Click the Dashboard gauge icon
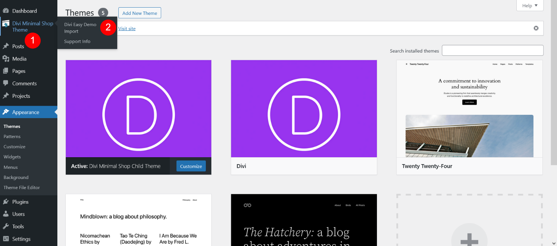Screen dimensions: 557x246 click(6, 11)
